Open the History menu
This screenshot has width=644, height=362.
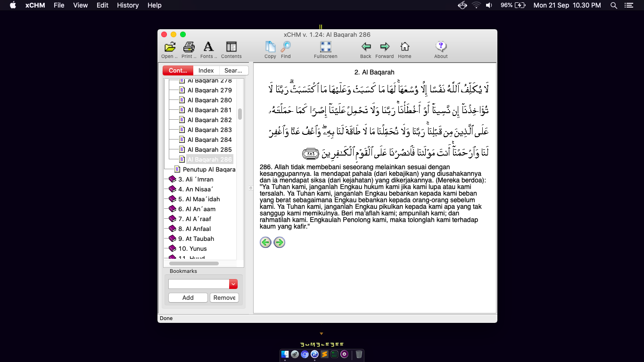(x=128, y=5)
